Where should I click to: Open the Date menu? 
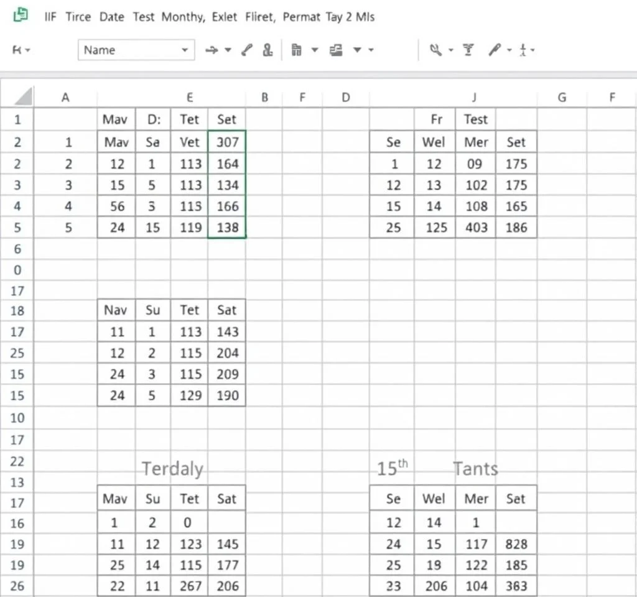pos(111,17)
